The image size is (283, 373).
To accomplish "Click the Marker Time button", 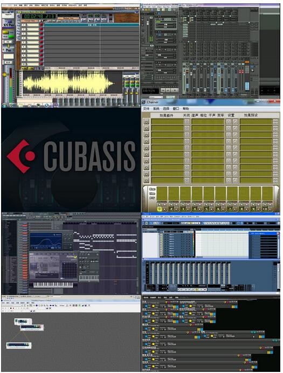I will [68, 18].
